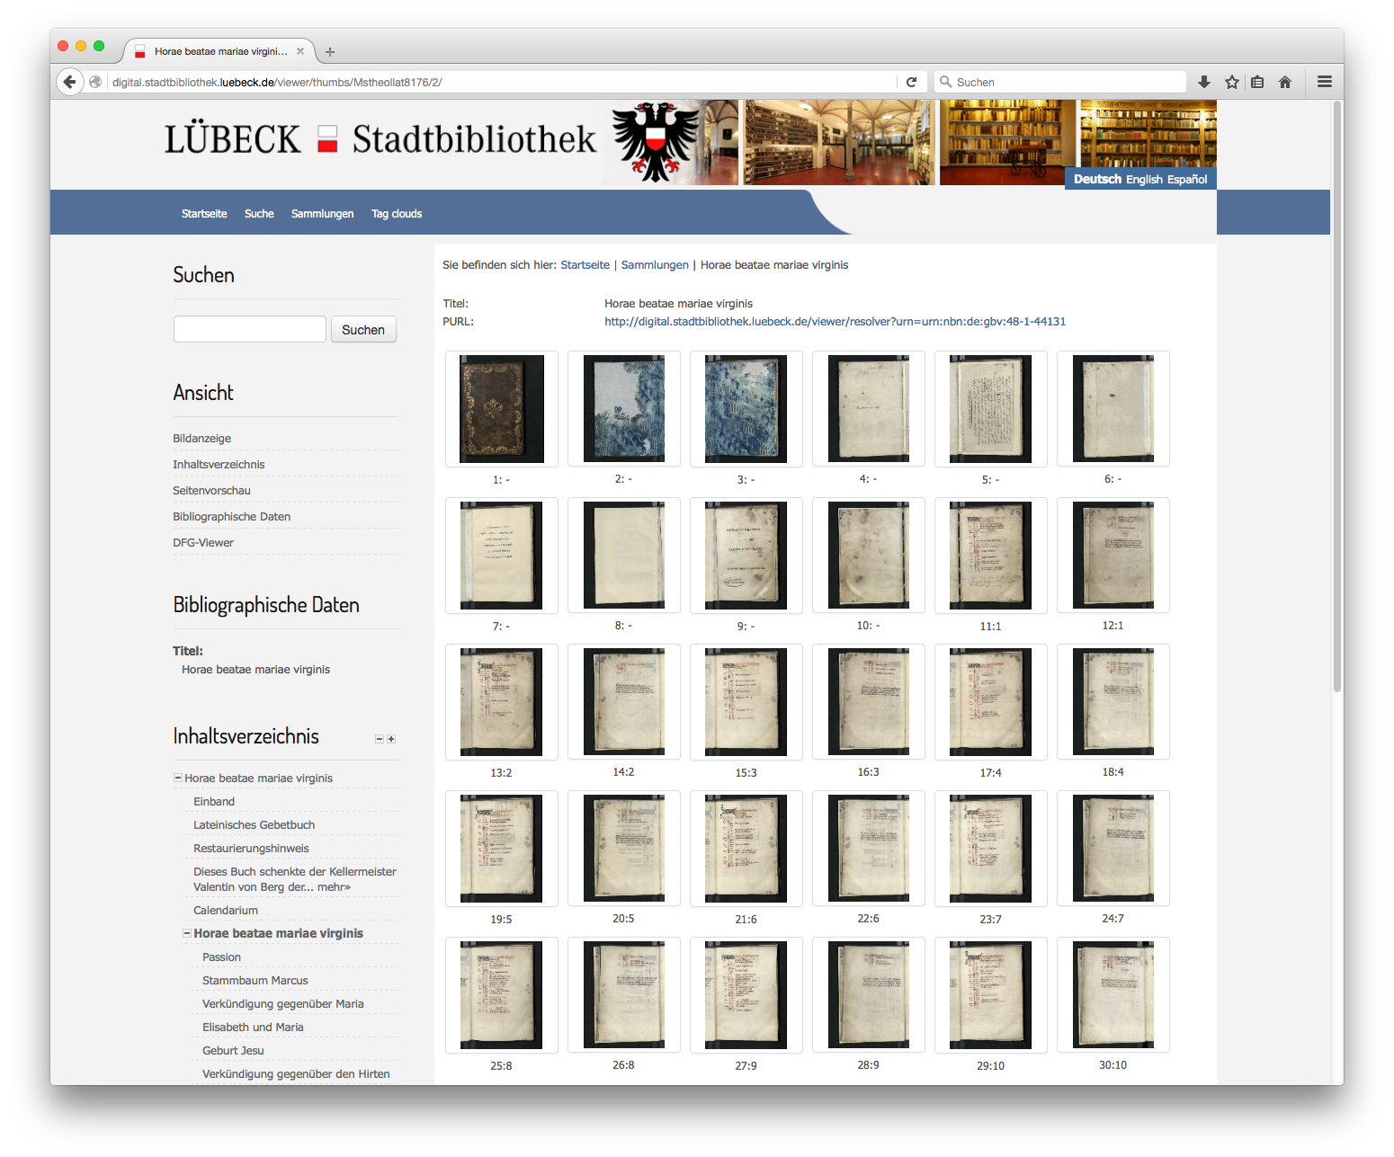
Task: Switch language to Deutsch
Action: click(1097, 179)
